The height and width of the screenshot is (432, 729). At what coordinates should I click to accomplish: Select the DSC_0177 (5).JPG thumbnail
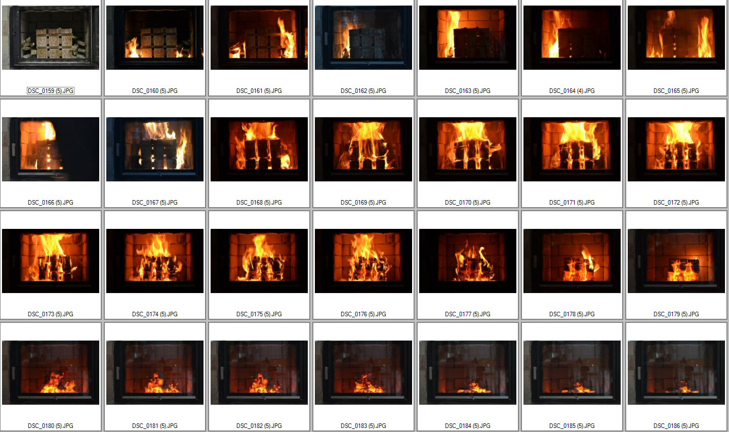click(x=468, y=261)
